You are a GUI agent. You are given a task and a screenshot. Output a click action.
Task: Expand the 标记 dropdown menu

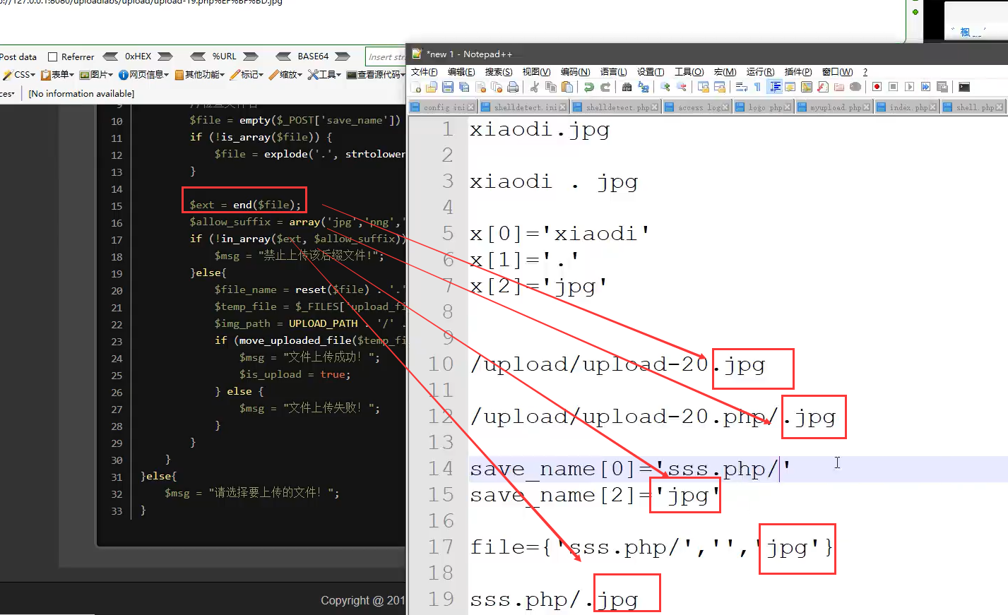pyautogui.click(x=247, y=75)
